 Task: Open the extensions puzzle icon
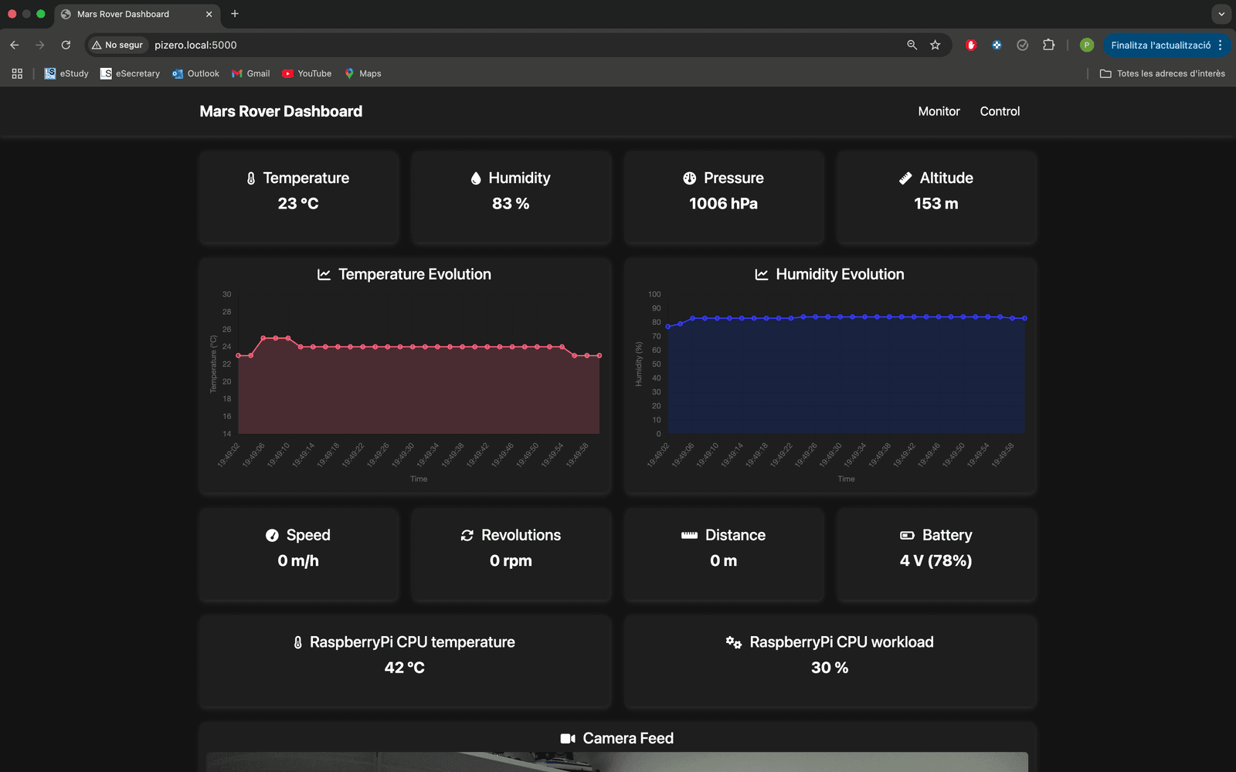pos(1048,45)
